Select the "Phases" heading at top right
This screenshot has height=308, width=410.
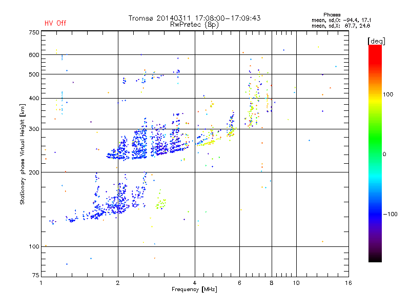[x=332, y=15]
